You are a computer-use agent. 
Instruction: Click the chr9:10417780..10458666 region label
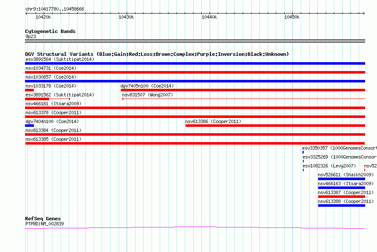pos(55,9)
